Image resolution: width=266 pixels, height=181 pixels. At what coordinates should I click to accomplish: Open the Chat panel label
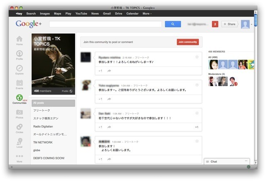pyautogui.click(x=214, y=161)
